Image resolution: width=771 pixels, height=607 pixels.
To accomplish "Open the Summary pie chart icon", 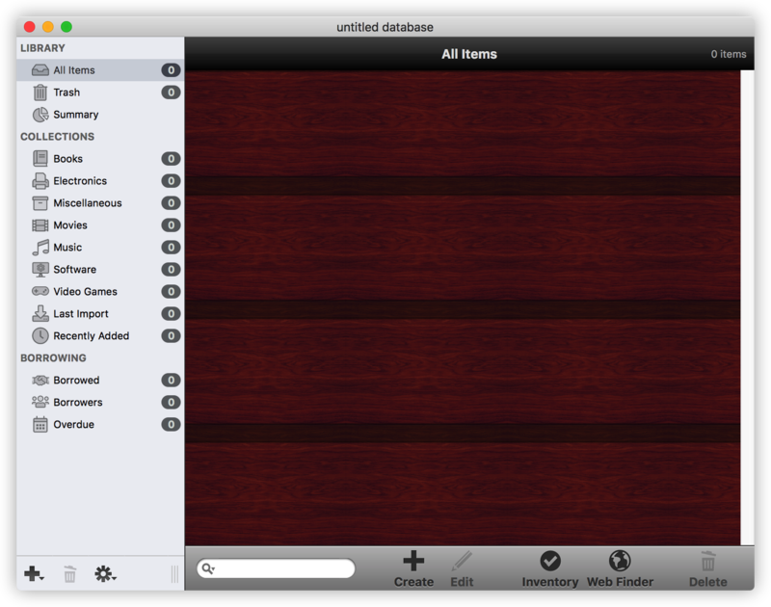I will coord(40,115).
